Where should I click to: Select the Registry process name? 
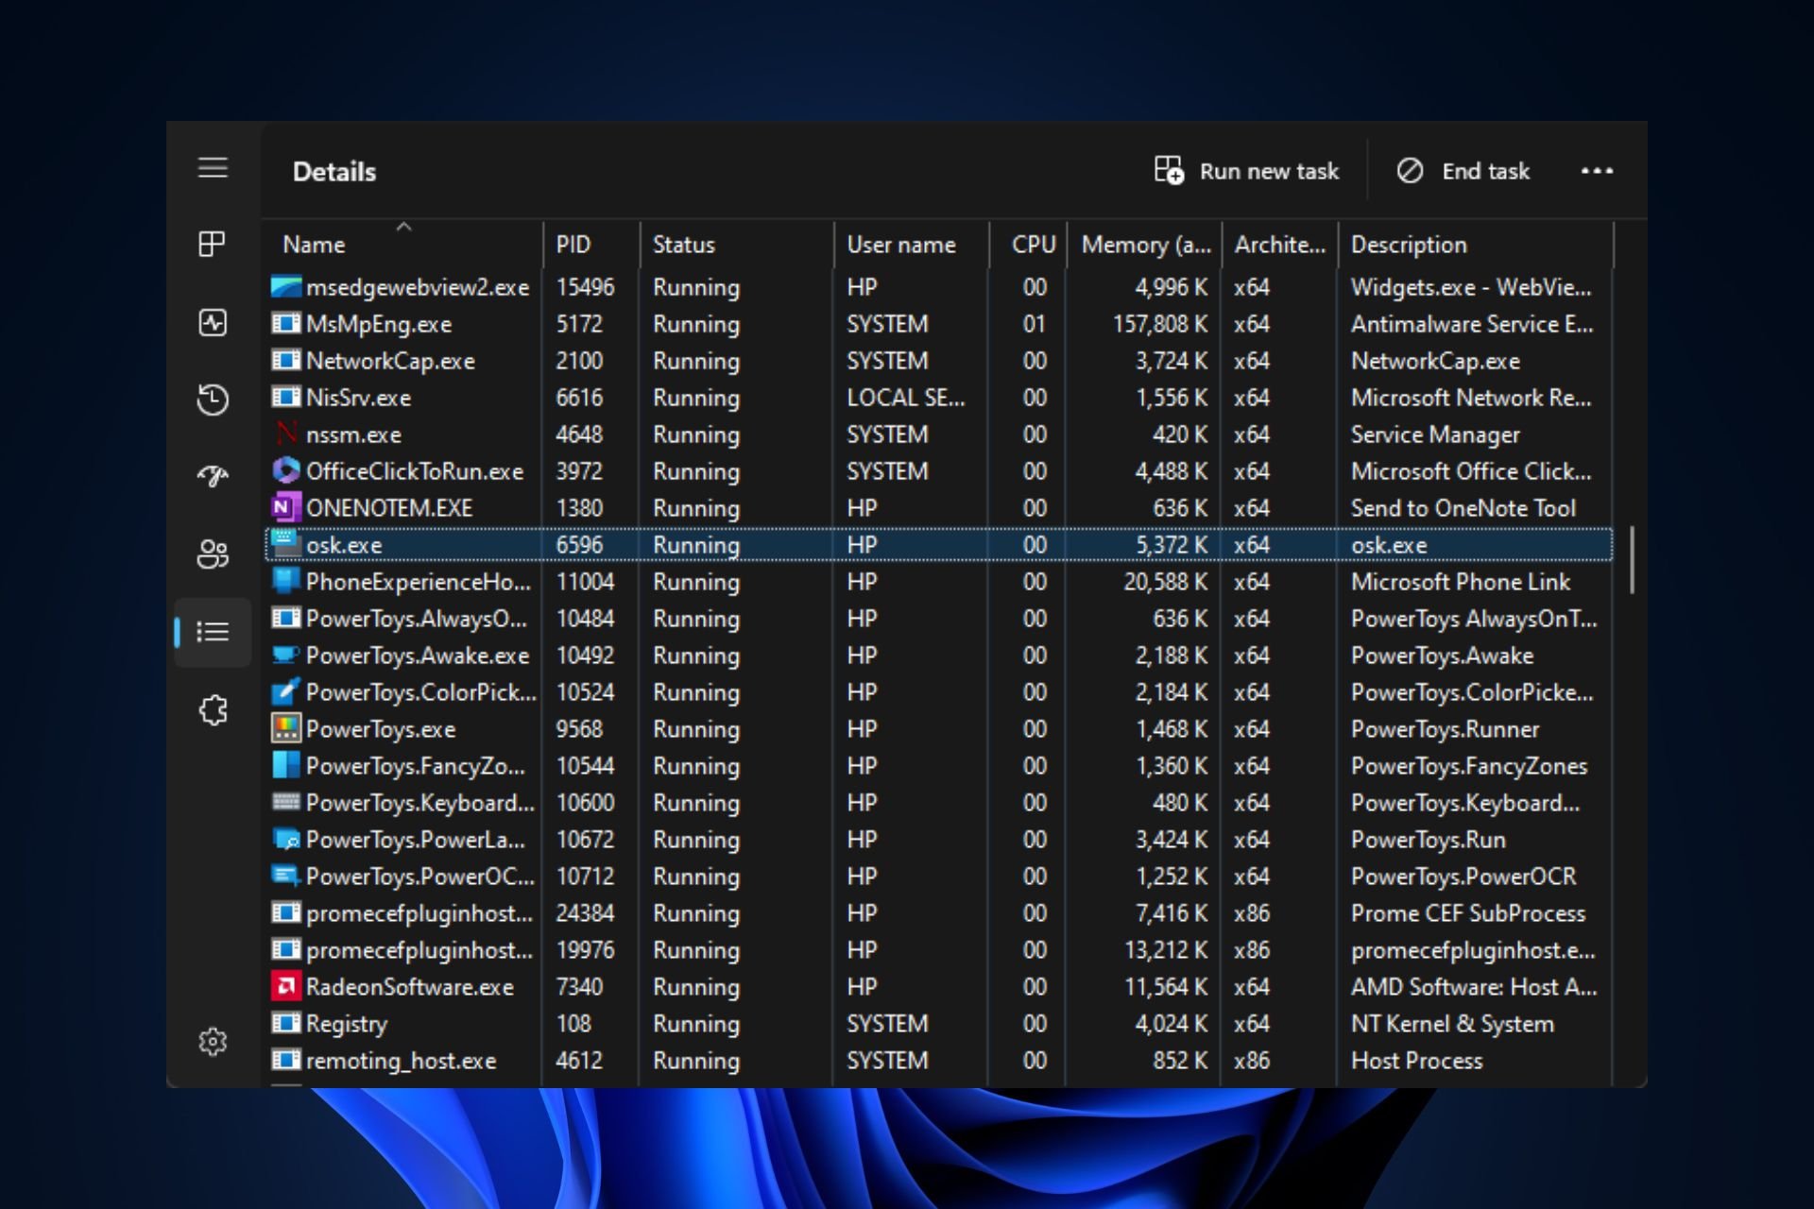347,1024
